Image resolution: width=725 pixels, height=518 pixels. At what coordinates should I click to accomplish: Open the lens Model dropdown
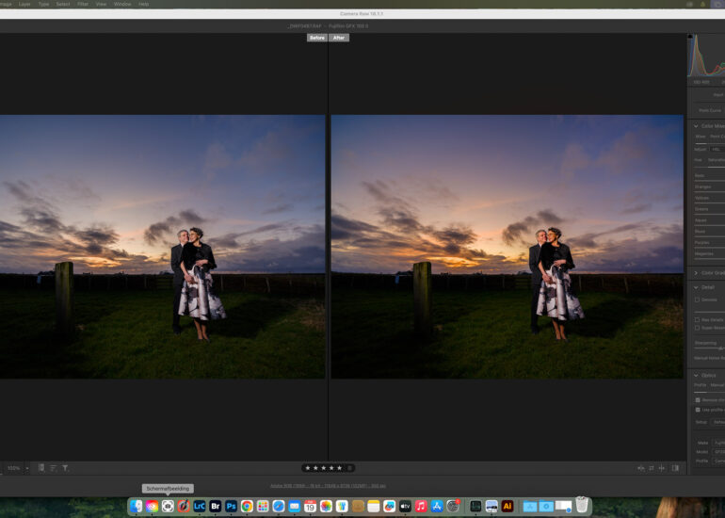pyautogui.click(x=719, y=451)
